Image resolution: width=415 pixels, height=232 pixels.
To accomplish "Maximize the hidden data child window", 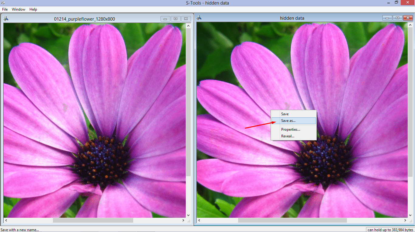I will coord(397,18).
